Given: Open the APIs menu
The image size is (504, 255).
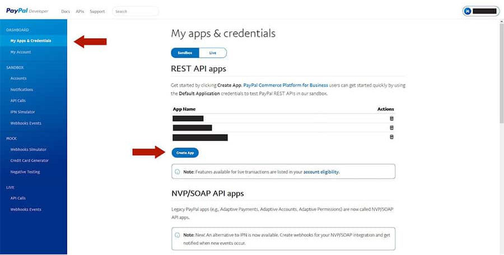Looking at the screenshot, I should [80, 11].
